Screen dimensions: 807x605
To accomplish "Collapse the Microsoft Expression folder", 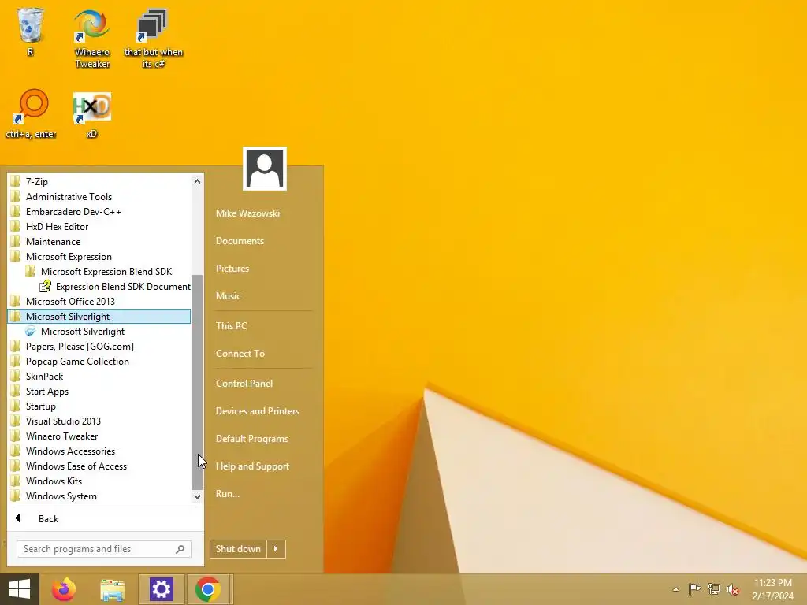I will [x=99, y=256].
